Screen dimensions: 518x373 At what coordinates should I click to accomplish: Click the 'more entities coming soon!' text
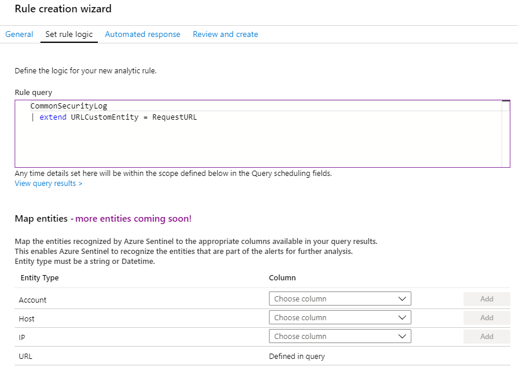[134, 219]
